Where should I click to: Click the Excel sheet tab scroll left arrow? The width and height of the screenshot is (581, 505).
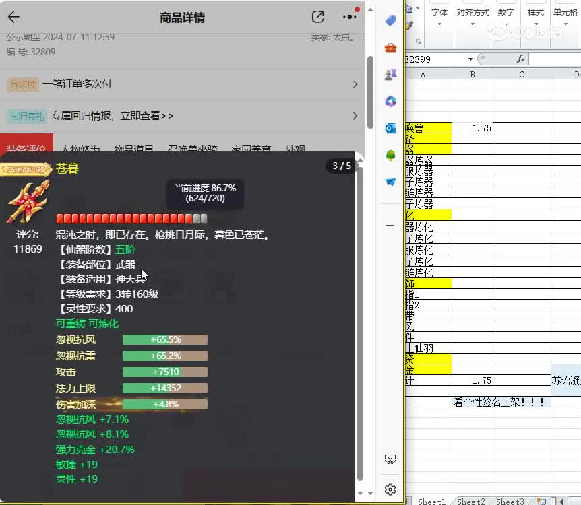tap(561, 501)
